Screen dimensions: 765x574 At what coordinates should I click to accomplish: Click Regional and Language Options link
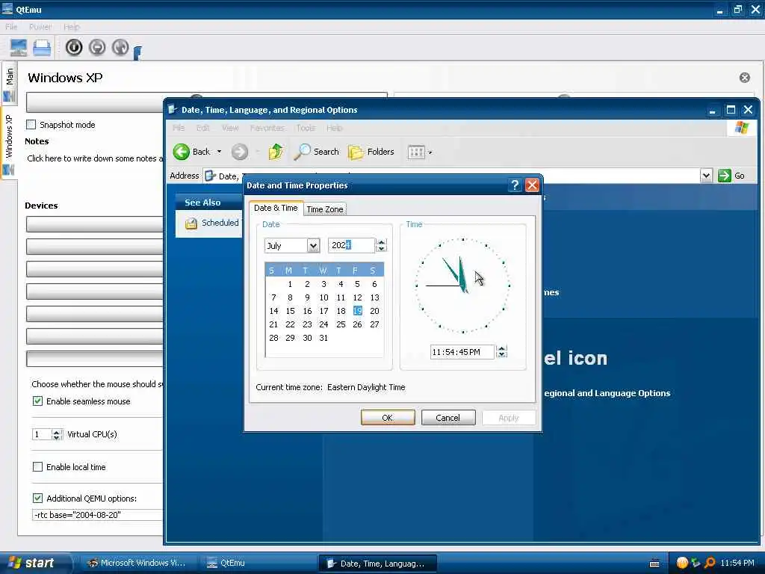pyautogui.click(x=607, y=393)
